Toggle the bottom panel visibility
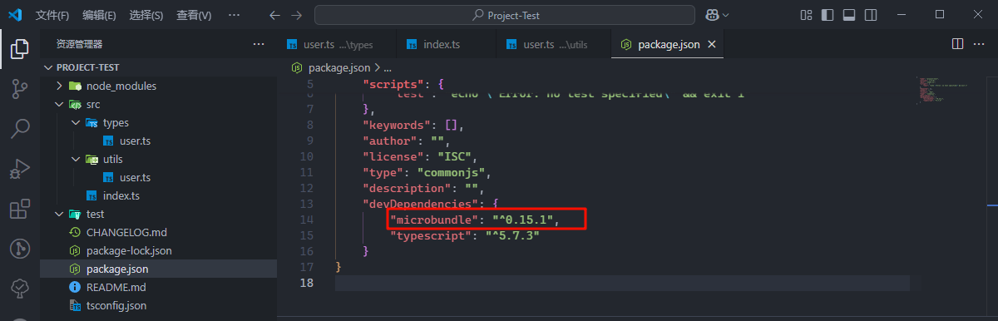 coord(848,15)
